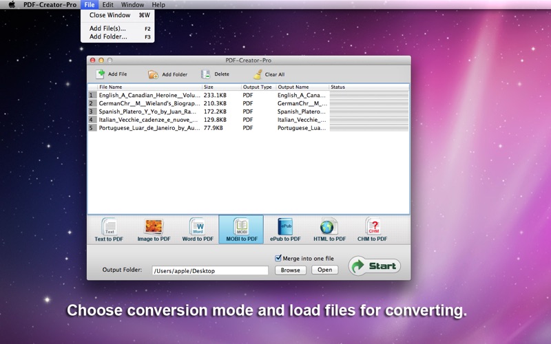551x344 pixels.
Task: Click status bar of English file row
Action: pyautogui.click(x=369, y=95)
